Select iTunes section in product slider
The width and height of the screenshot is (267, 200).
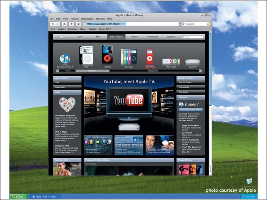pyautogui.click(x=68, y=71)
